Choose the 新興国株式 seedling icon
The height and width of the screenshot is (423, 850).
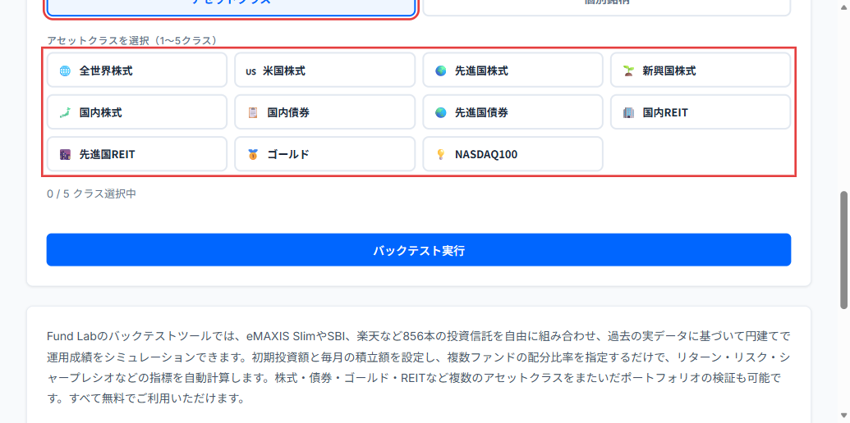pos(628,70)
